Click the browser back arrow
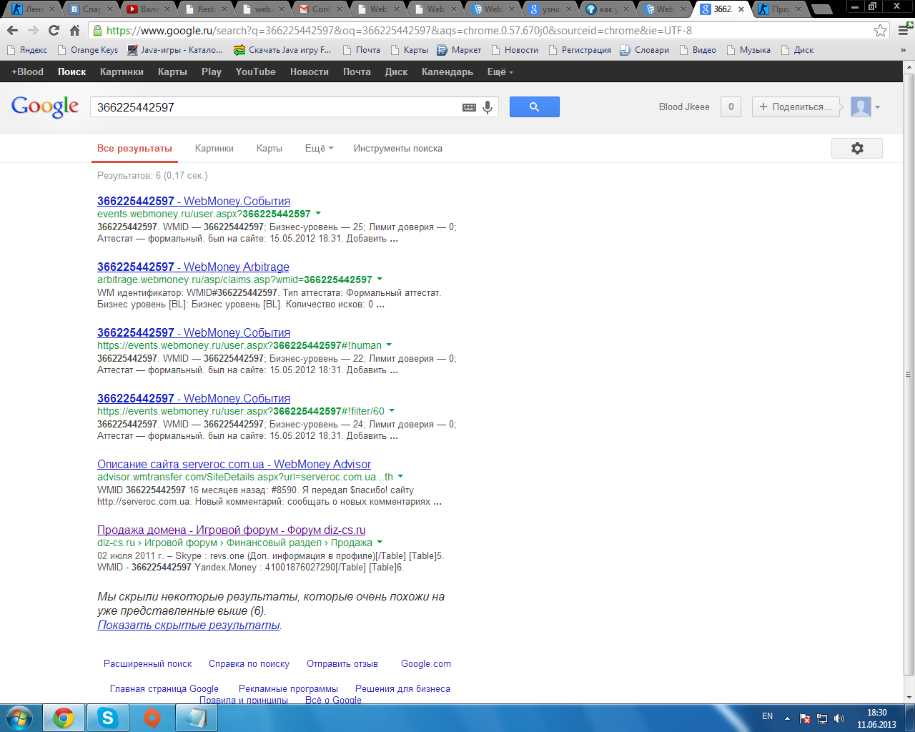 (x=13, y=31)
